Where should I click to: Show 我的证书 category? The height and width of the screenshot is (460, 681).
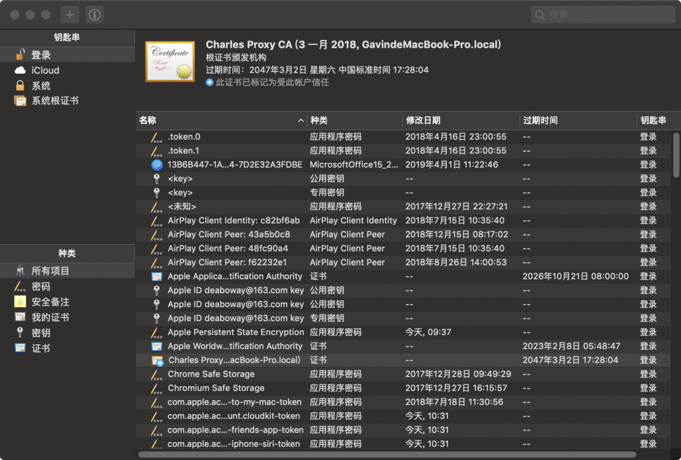[50, 317]
